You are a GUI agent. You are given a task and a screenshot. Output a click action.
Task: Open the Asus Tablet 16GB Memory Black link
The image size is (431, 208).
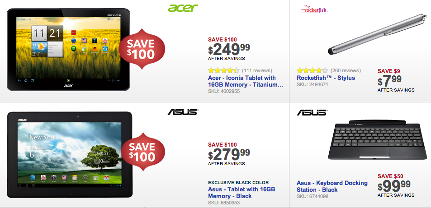click(x=241, y=193)
